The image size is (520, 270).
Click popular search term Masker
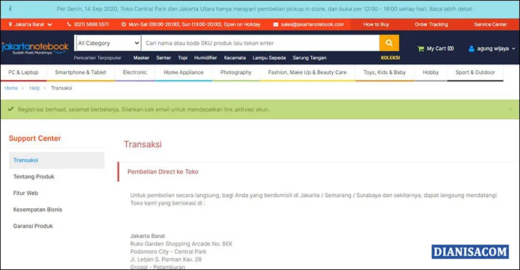pyautogui.click(x=141, y=58)
